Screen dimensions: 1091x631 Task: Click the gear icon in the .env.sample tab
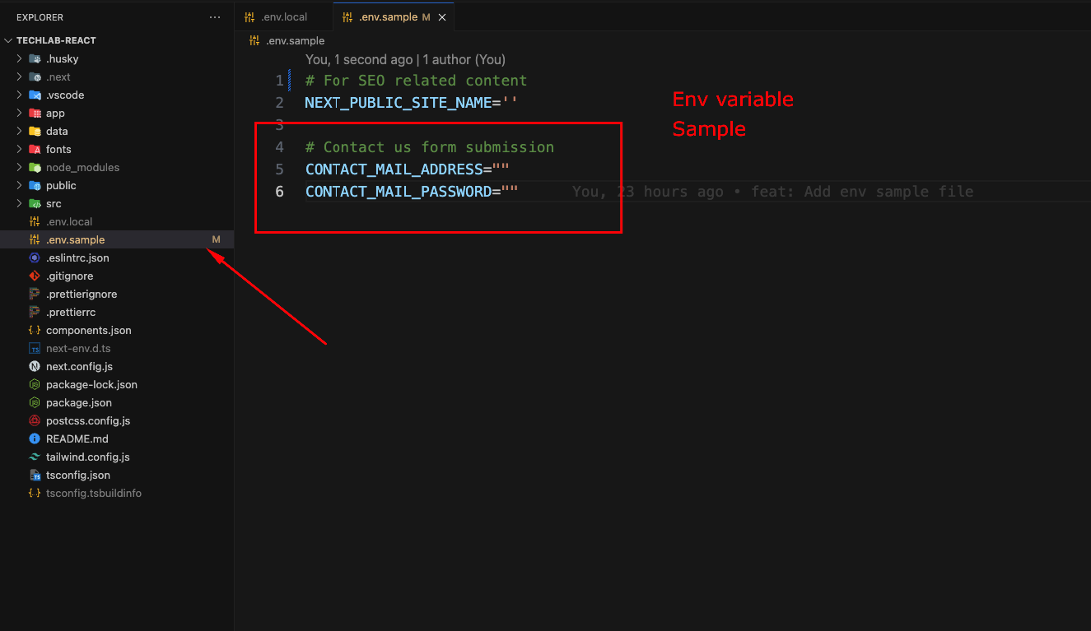coord(346,16)
